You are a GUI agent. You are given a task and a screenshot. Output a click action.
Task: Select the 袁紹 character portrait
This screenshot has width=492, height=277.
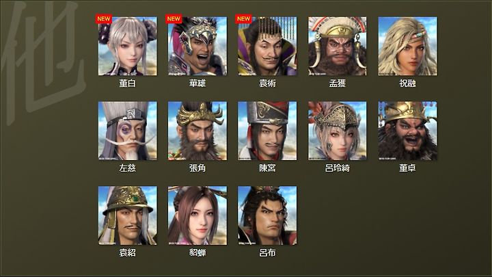[x=127, y=215]
